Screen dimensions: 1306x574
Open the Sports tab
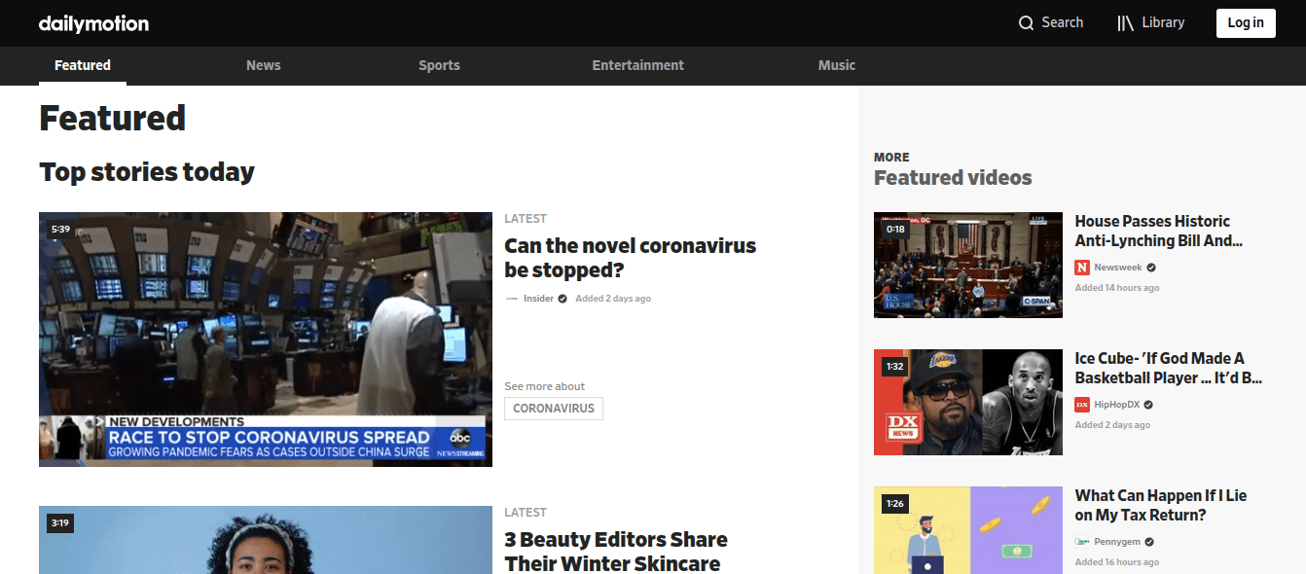pos(439,65)
